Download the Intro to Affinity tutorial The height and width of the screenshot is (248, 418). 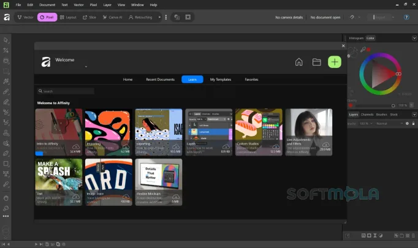(x=76, y=147)
